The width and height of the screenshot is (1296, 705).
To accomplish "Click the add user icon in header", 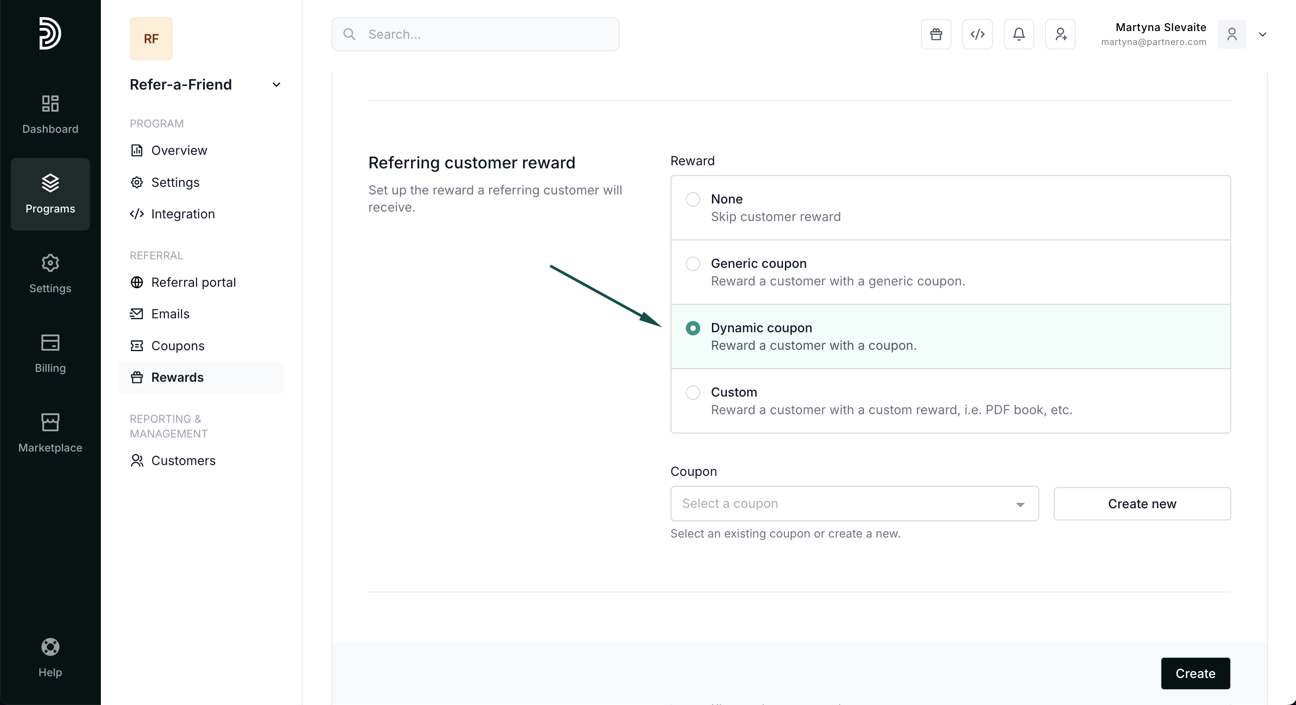I will (1060, 34).
